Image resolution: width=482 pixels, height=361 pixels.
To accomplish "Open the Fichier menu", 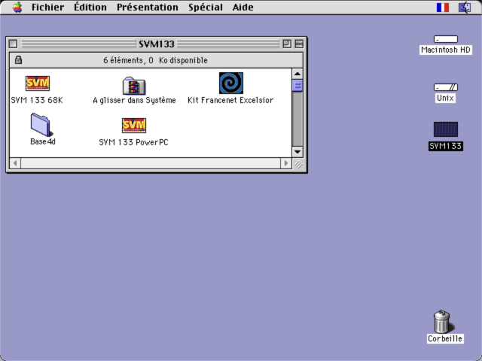I will [x=48, y=7].
